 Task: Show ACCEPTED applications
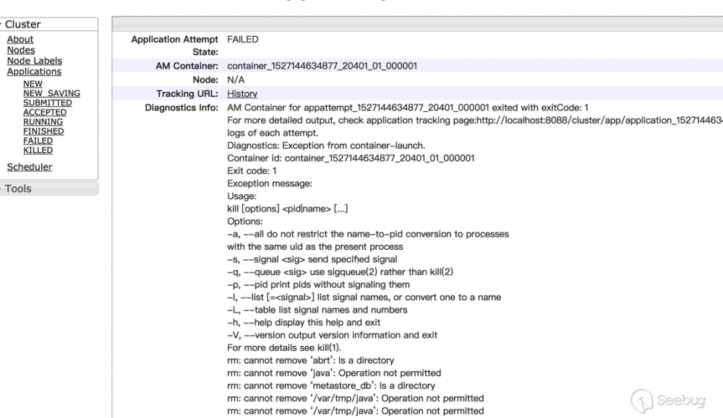45,112
